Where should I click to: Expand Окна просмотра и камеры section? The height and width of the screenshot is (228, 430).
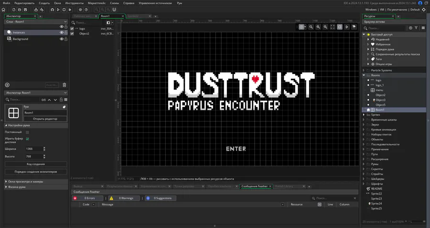click(x=6, y=181)
